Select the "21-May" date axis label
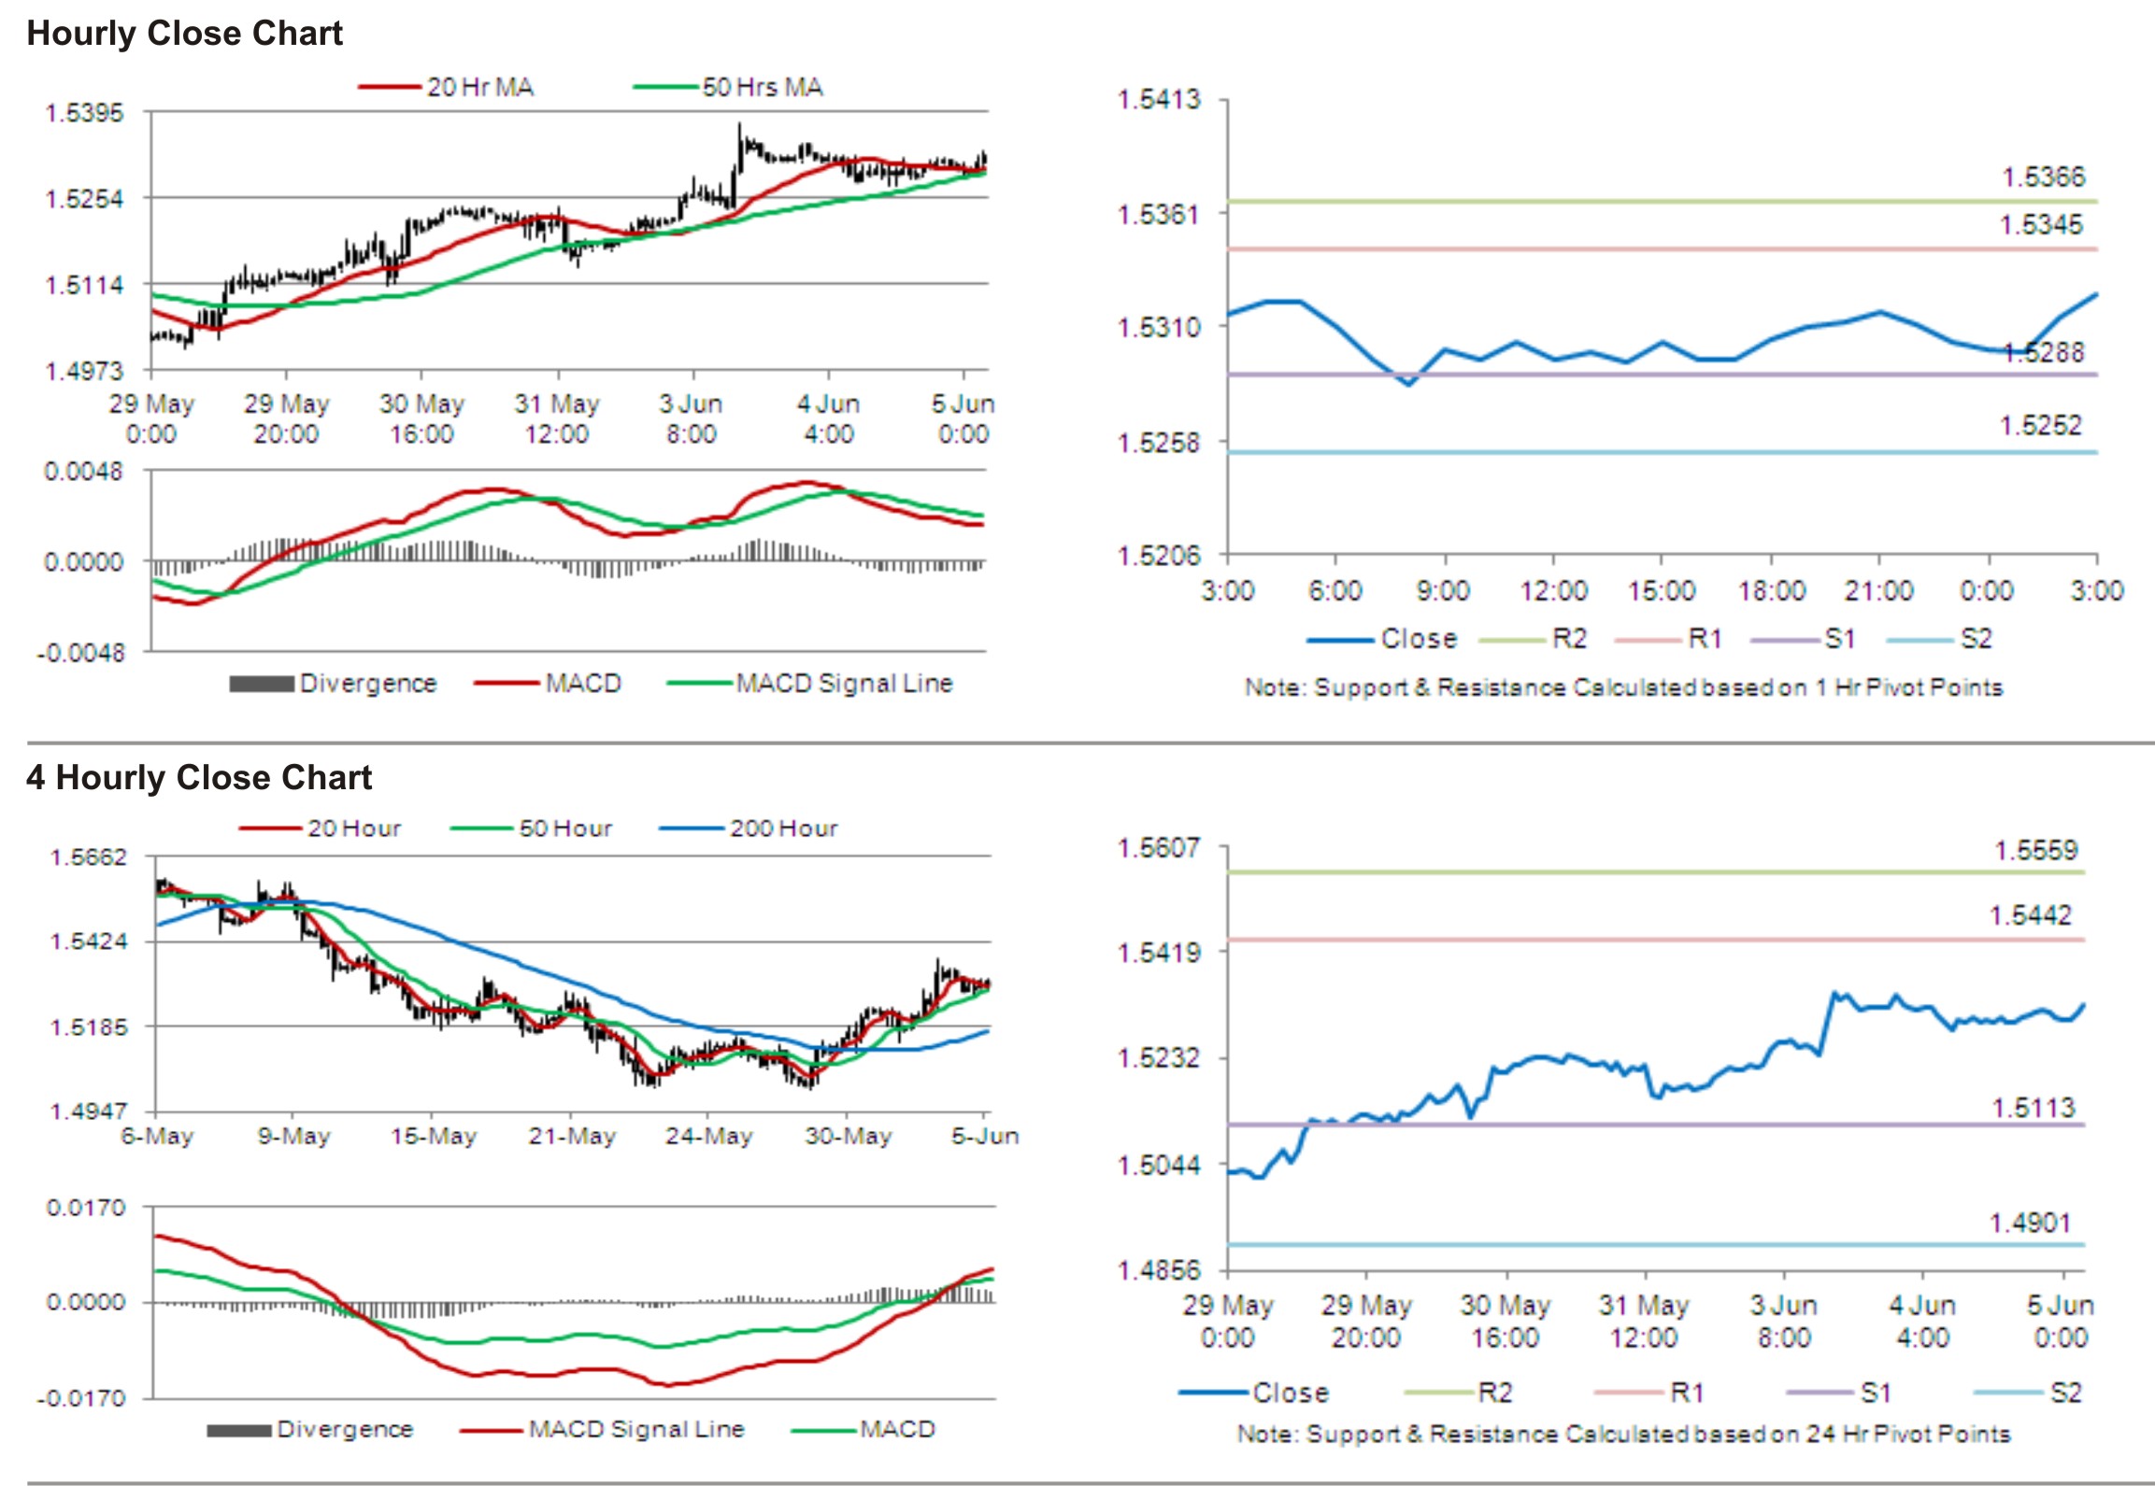 tap(572, 1137)
